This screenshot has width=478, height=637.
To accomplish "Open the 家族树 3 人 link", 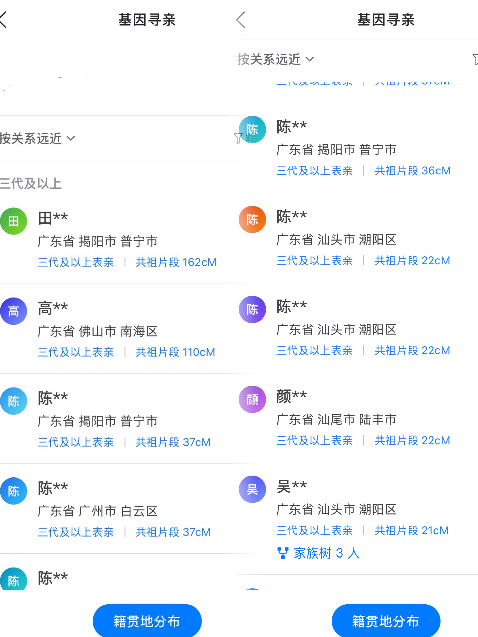I will tap(326, 553).
